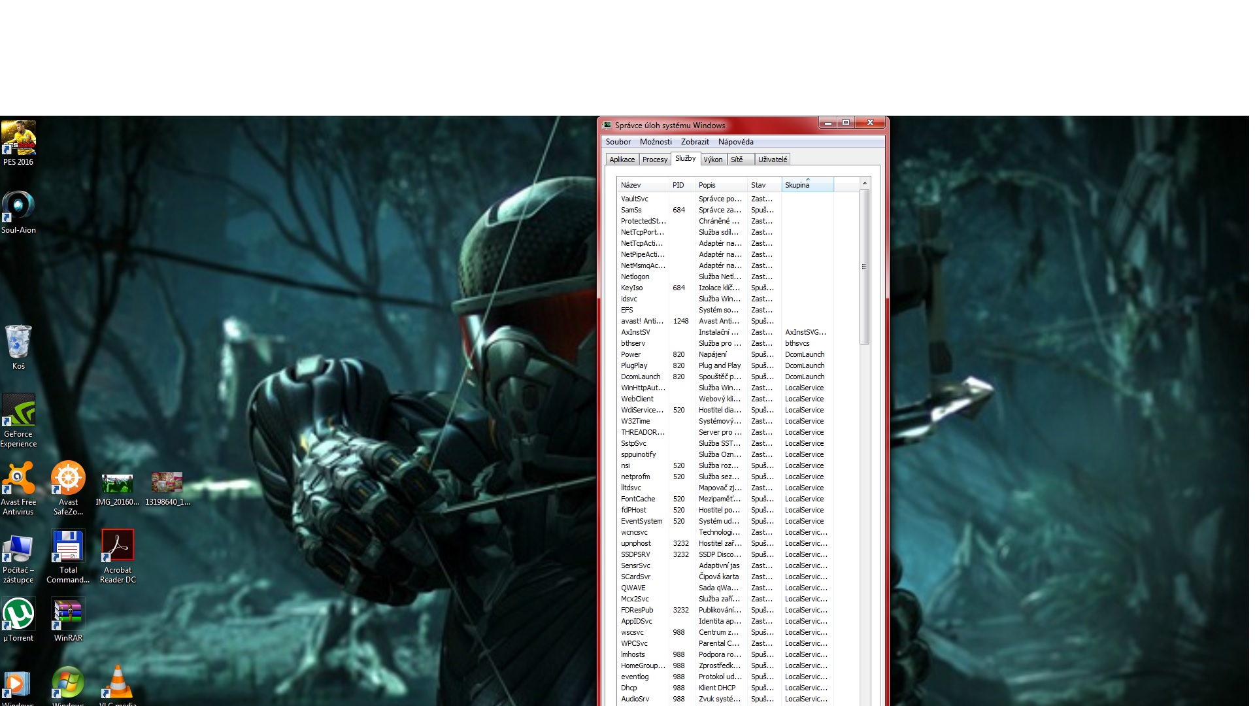Viewport: 1255px width, 706px height.
Task: Open the Možnosti menu
Action: [x=656, y=142]
